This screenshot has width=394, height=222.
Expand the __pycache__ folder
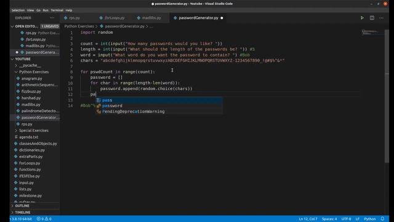click(x=16, y=65)
